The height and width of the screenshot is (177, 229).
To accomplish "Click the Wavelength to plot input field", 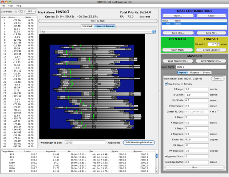I will click(x=85, y=143).
